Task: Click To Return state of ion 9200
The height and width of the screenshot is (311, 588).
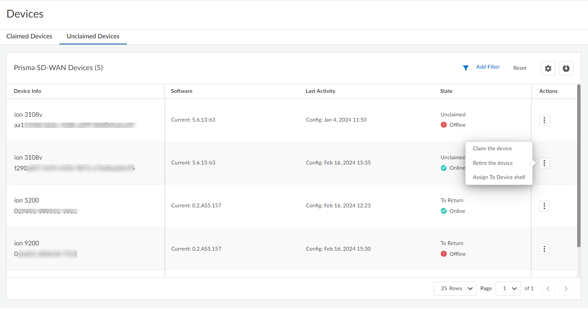Action: (452, 243)
